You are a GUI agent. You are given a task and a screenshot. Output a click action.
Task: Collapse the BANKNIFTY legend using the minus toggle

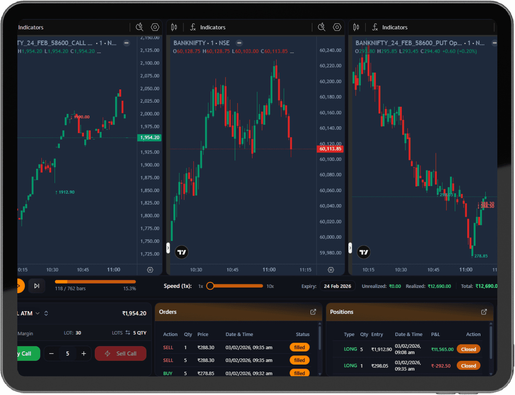pyautogui.click(x=239, y=43)
